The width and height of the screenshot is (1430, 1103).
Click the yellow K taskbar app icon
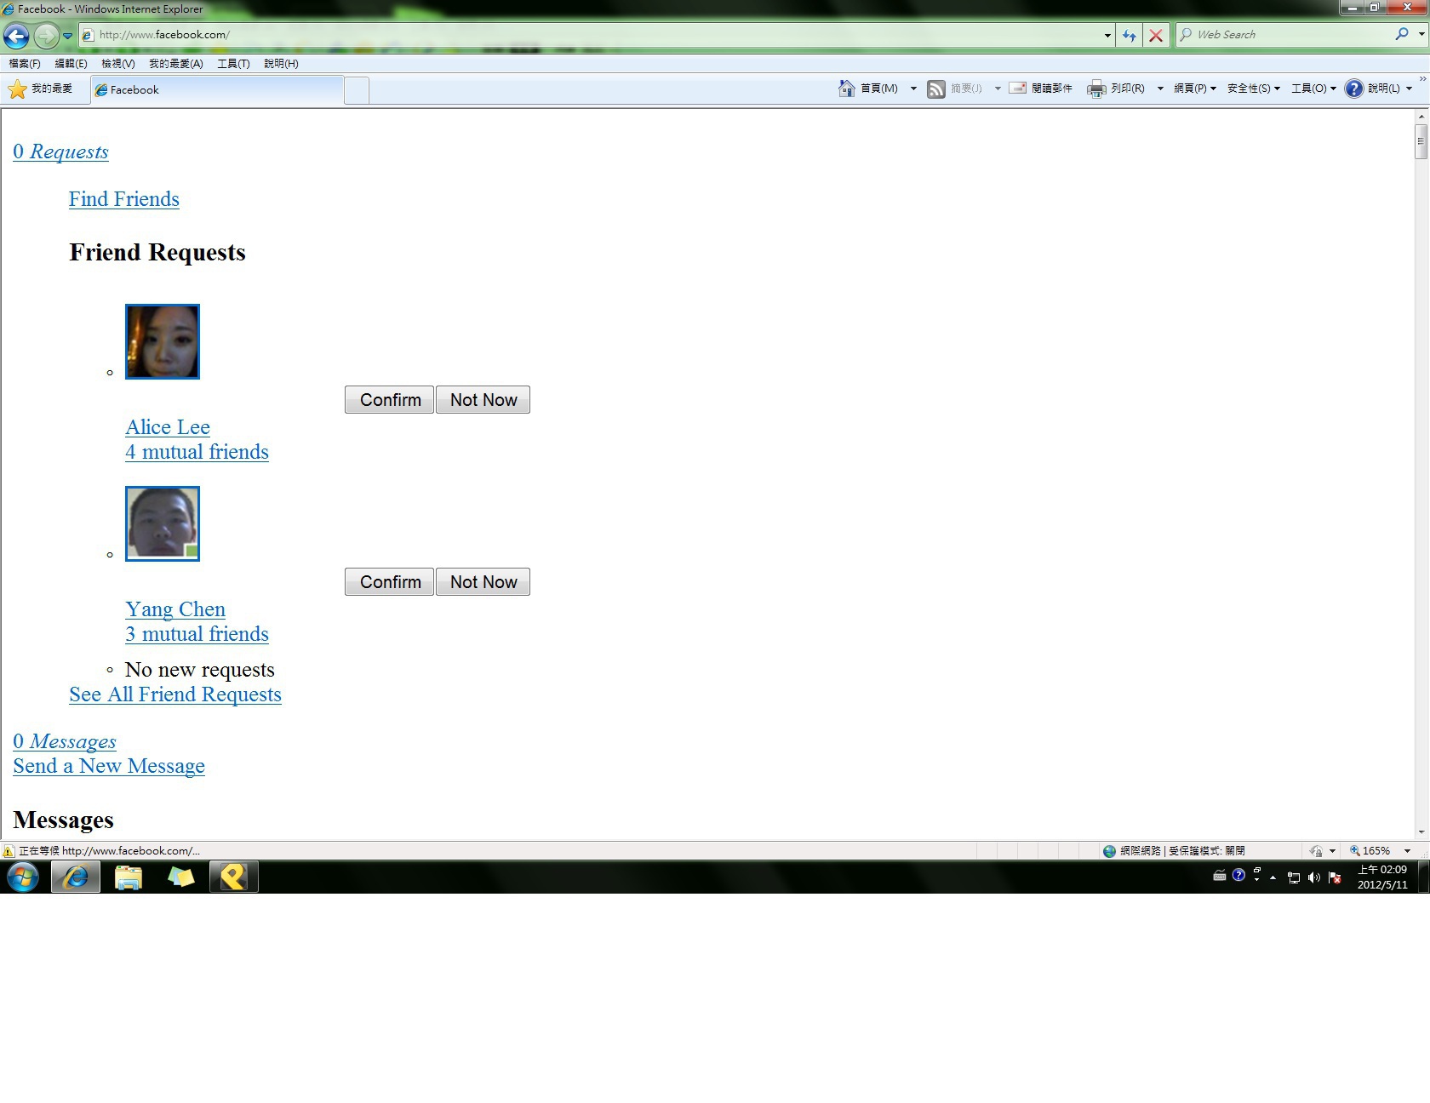(x=234, y=877)
